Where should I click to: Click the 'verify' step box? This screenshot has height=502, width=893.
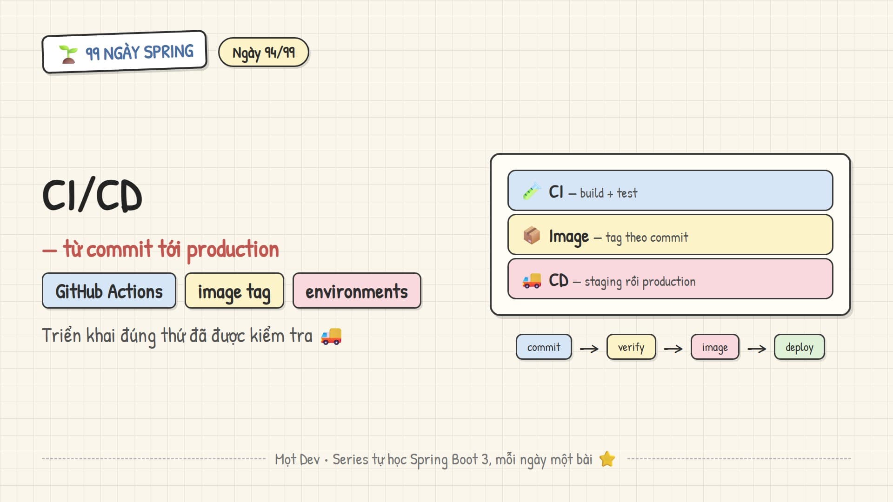point(631,347)
